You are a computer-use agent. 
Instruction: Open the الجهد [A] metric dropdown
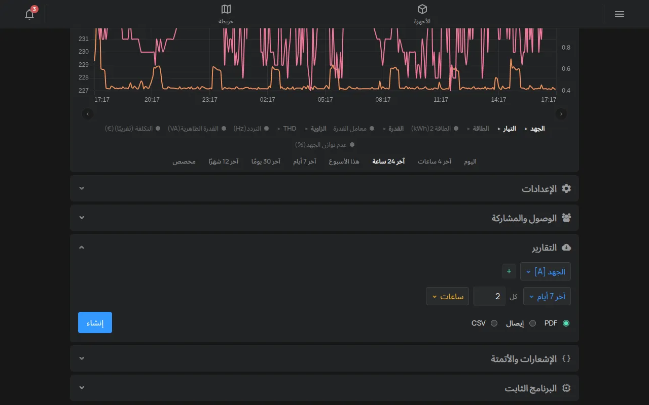(x=546, y=272)
